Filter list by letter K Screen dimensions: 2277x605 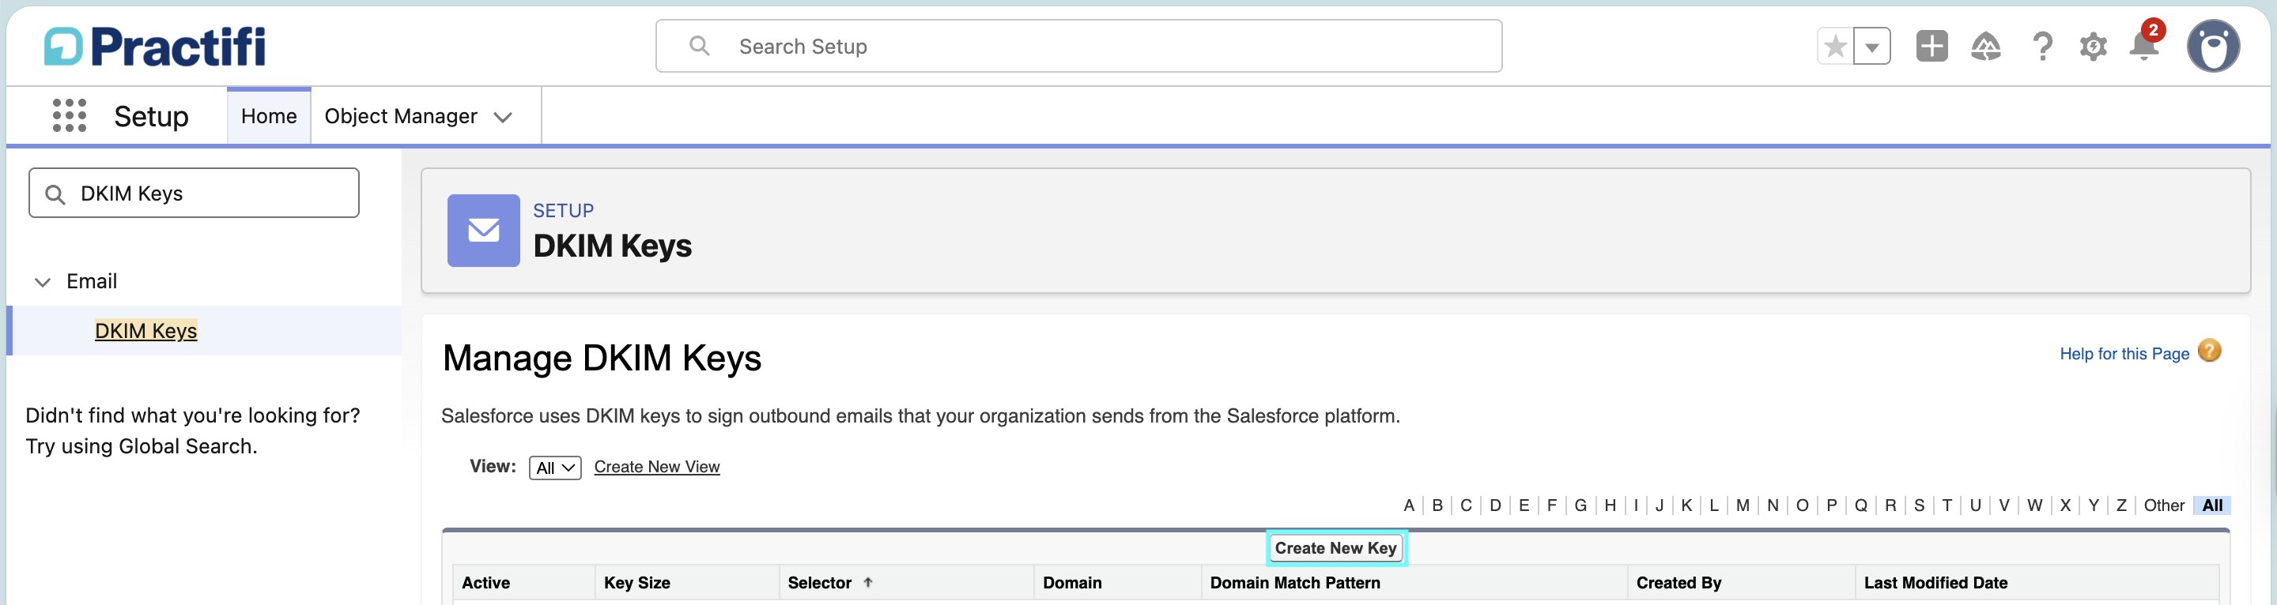coord(1686,505)
